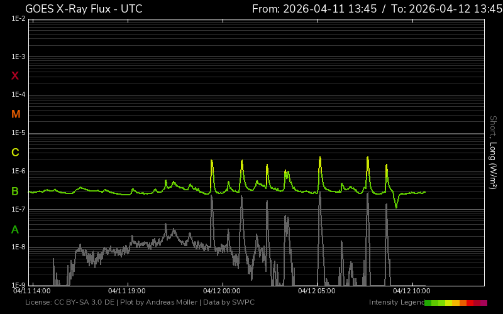Select the yellow C flare class label
The width and height of the screenshot is (503, 314).
[15, 153]
